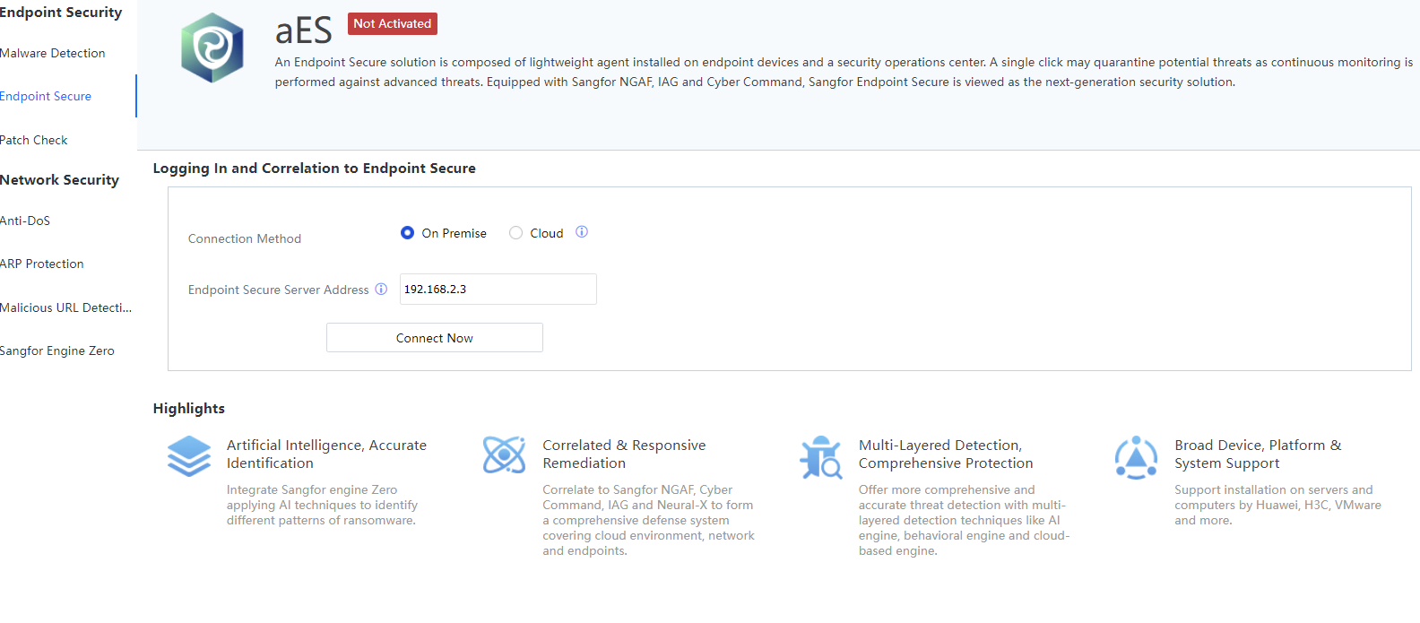Click the Not Activated status badge
1420x623 pixels.
(393, 24)
